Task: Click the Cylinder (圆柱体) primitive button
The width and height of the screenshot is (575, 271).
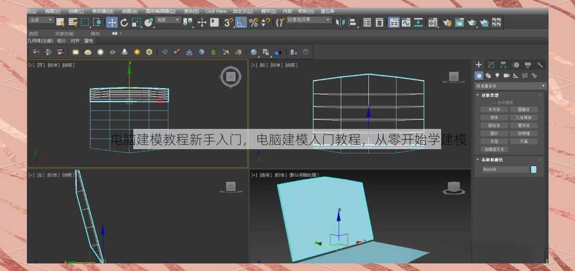Action: pyautogui.click(x=494, y=125)
